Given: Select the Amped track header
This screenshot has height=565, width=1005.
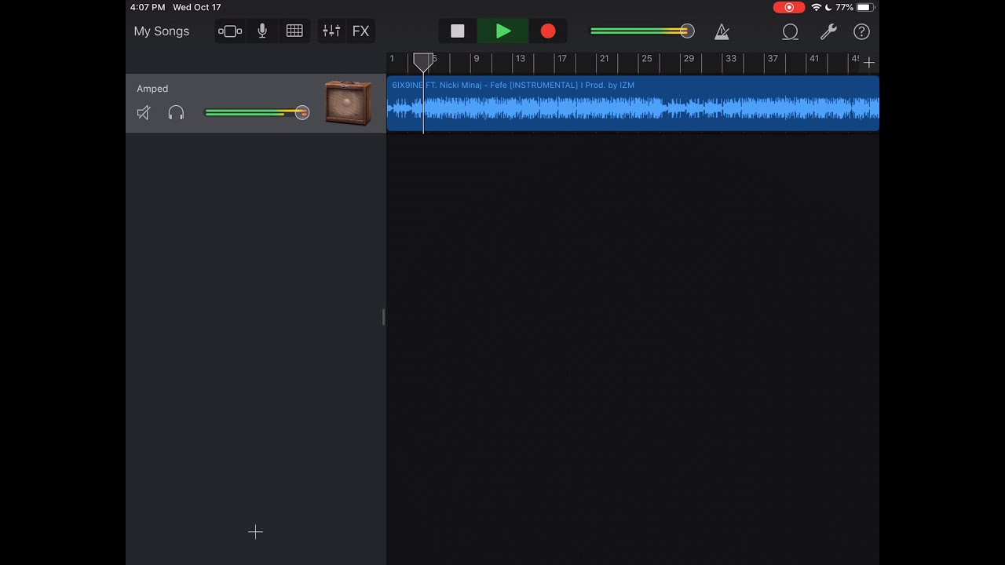Looking at the screenshot, I should pyautogui.click(x=256, y=104).
